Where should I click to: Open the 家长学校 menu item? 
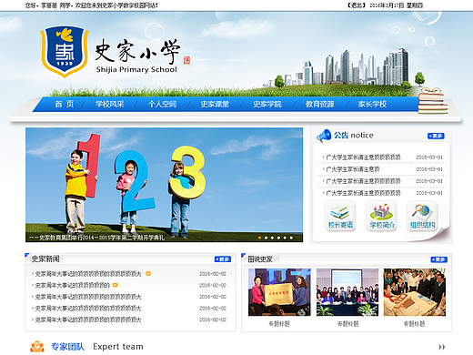click(x=372, y=104)
